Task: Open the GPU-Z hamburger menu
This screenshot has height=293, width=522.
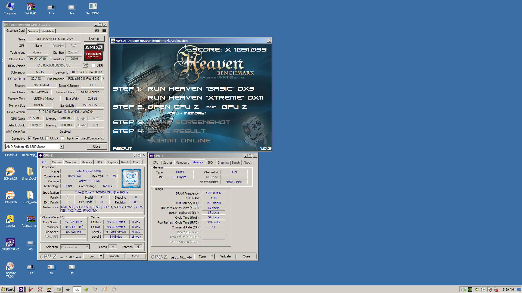Action: coord(104,31)
